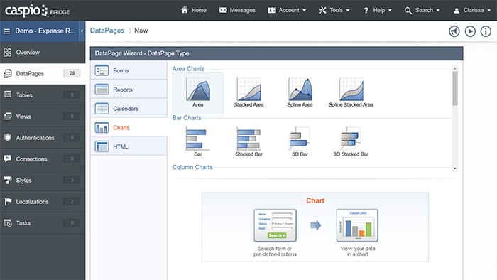Select the HTML DataPage type
The width and height of the screenshot is (497, 280).
[129, 146]
